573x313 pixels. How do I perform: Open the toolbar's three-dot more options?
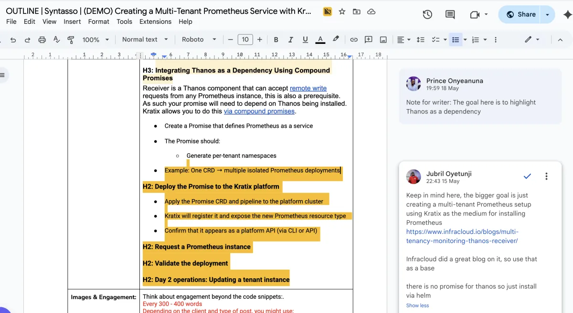tap(495, 40)
